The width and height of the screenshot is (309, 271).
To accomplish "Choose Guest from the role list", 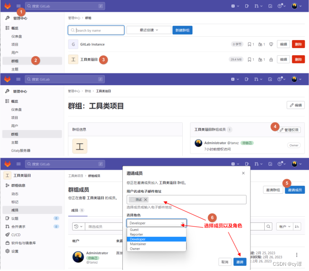I will (156, 230).
